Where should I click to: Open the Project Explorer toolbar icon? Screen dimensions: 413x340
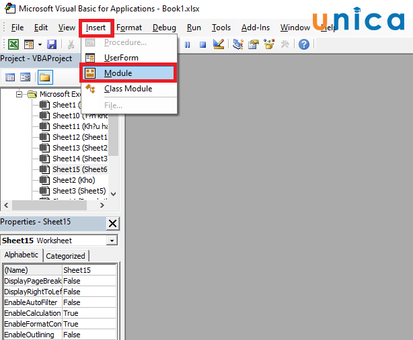(x=238, y=44)
